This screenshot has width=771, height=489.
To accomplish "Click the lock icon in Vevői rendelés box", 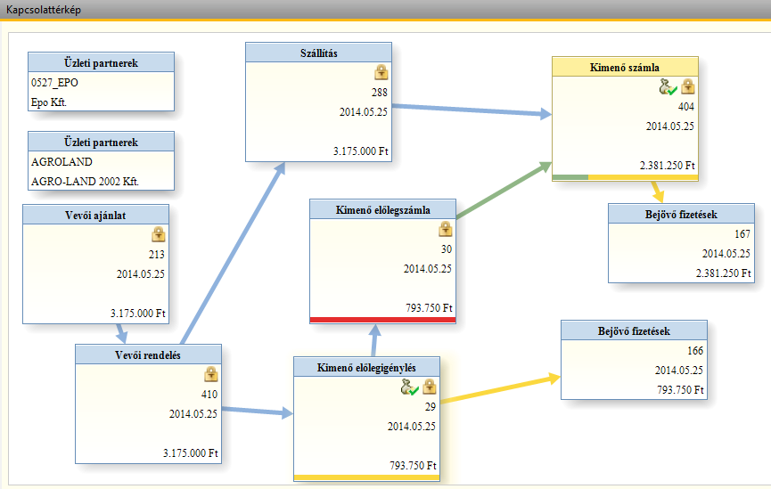I will tap(211, 374).
